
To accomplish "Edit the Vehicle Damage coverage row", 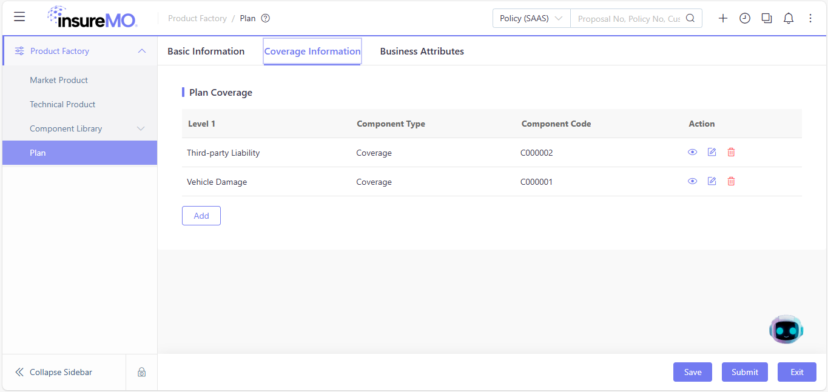I will [x=712, y=181].
